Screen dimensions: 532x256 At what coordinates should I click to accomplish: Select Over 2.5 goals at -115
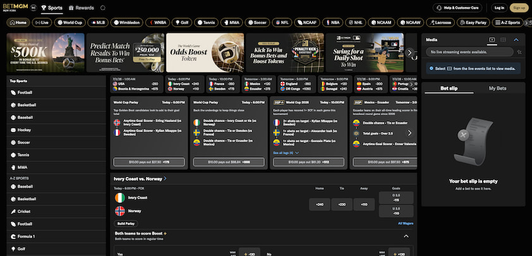pyautogui.click(x=396, y=198)
